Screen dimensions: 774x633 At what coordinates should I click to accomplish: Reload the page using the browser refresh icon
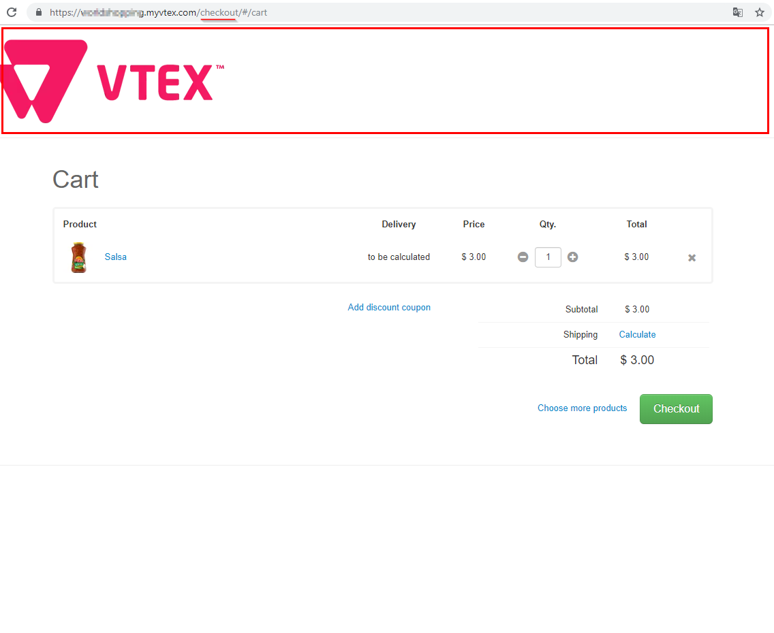[x=12, y=12]
